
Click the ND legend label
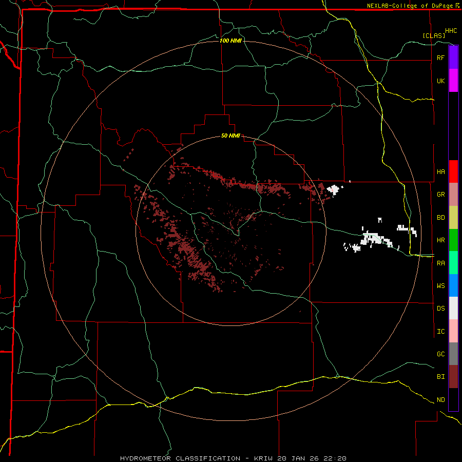440,400
